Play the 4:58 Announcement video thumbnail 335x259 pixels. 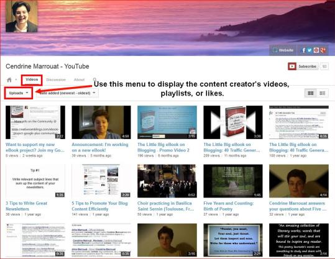[x=101, y=122]
